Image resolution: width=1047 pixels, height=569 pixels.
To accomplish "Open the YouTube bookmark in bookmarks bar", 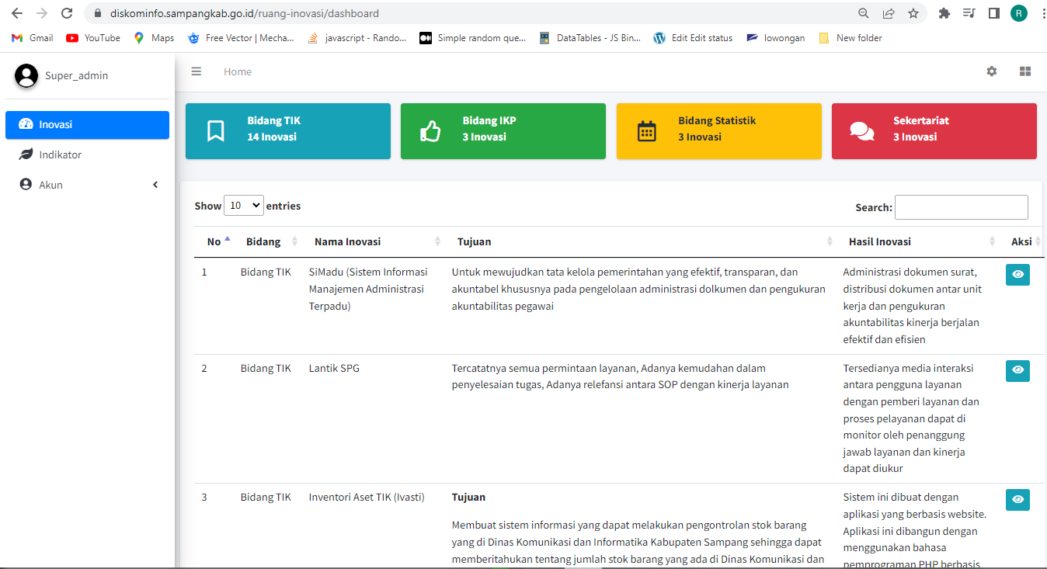I will click(94, 38).
